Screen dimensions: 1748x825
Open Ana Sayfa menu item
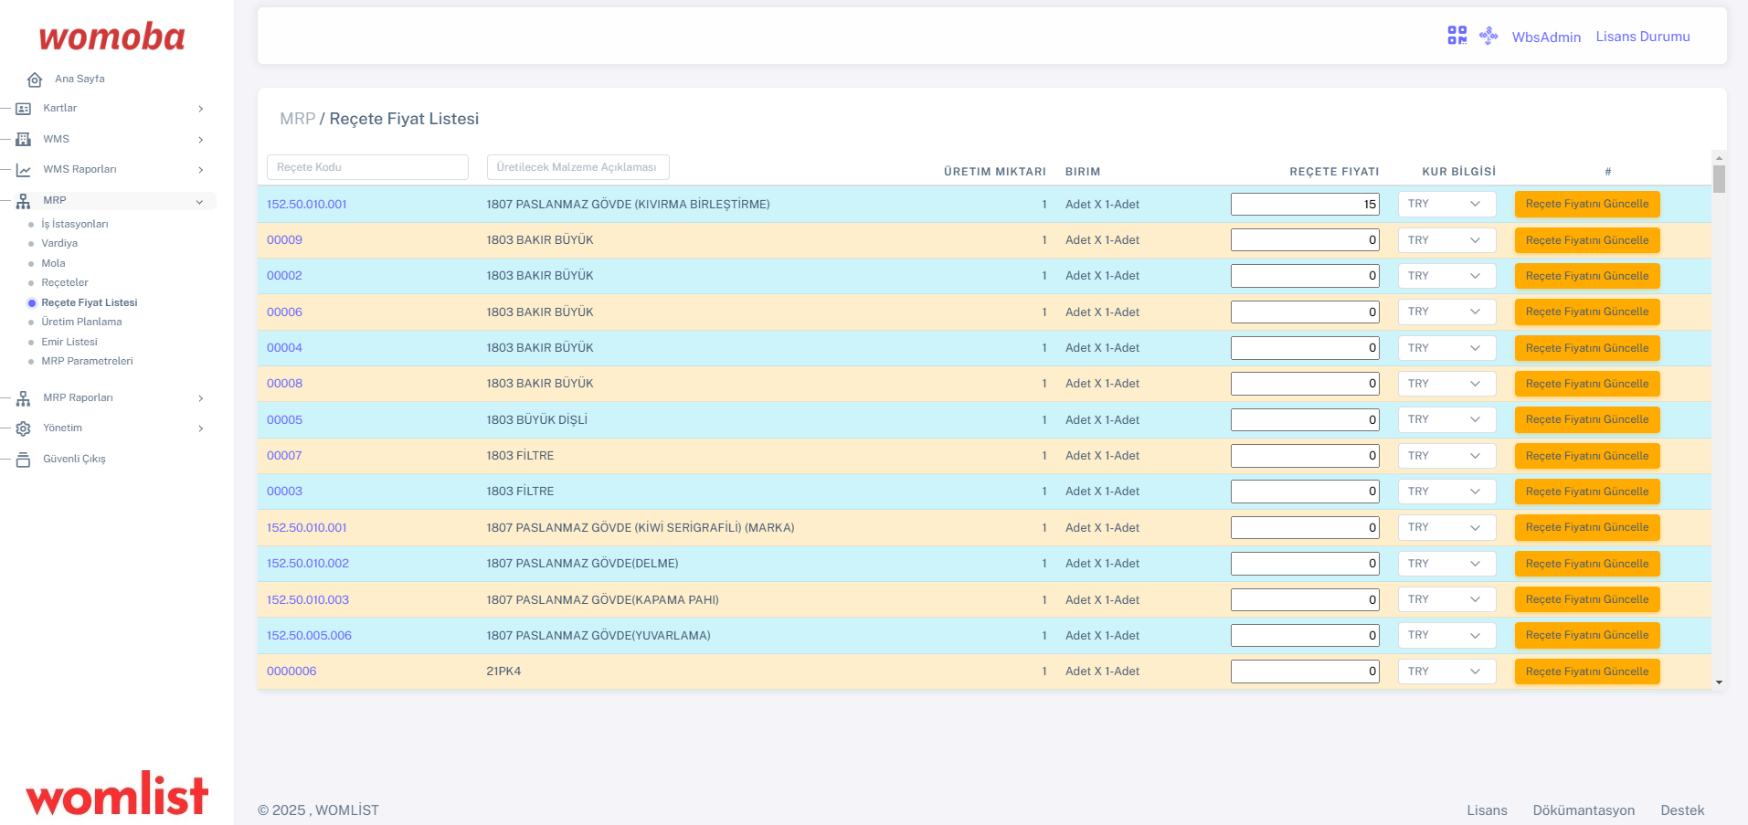[x=79, y=79]
